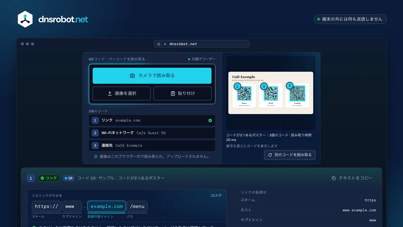This screenshot has width=403, height=227.
Task: Copy text with テキストをコピー button
Action: coord(352,178)
